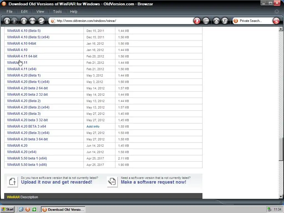Click the upload icon beside 'Upload it now'

[12, 182]
